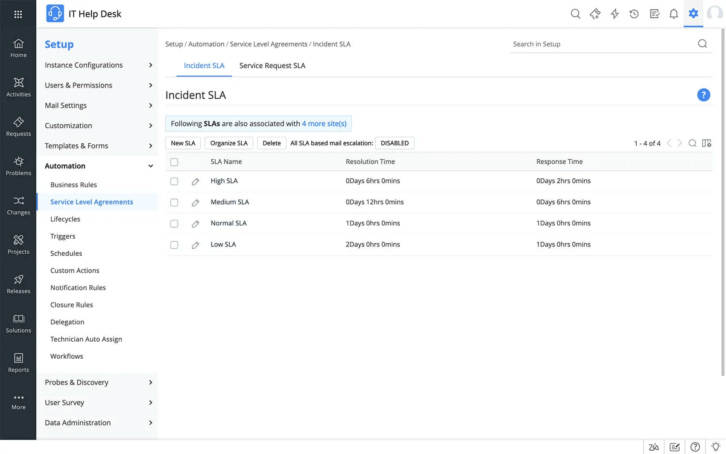Check the Medium SLA row checkbox

pos(174,202)
